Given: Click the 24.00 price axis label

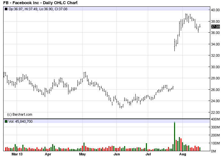Looking at the screenshot, I should (x=215, y=101).
